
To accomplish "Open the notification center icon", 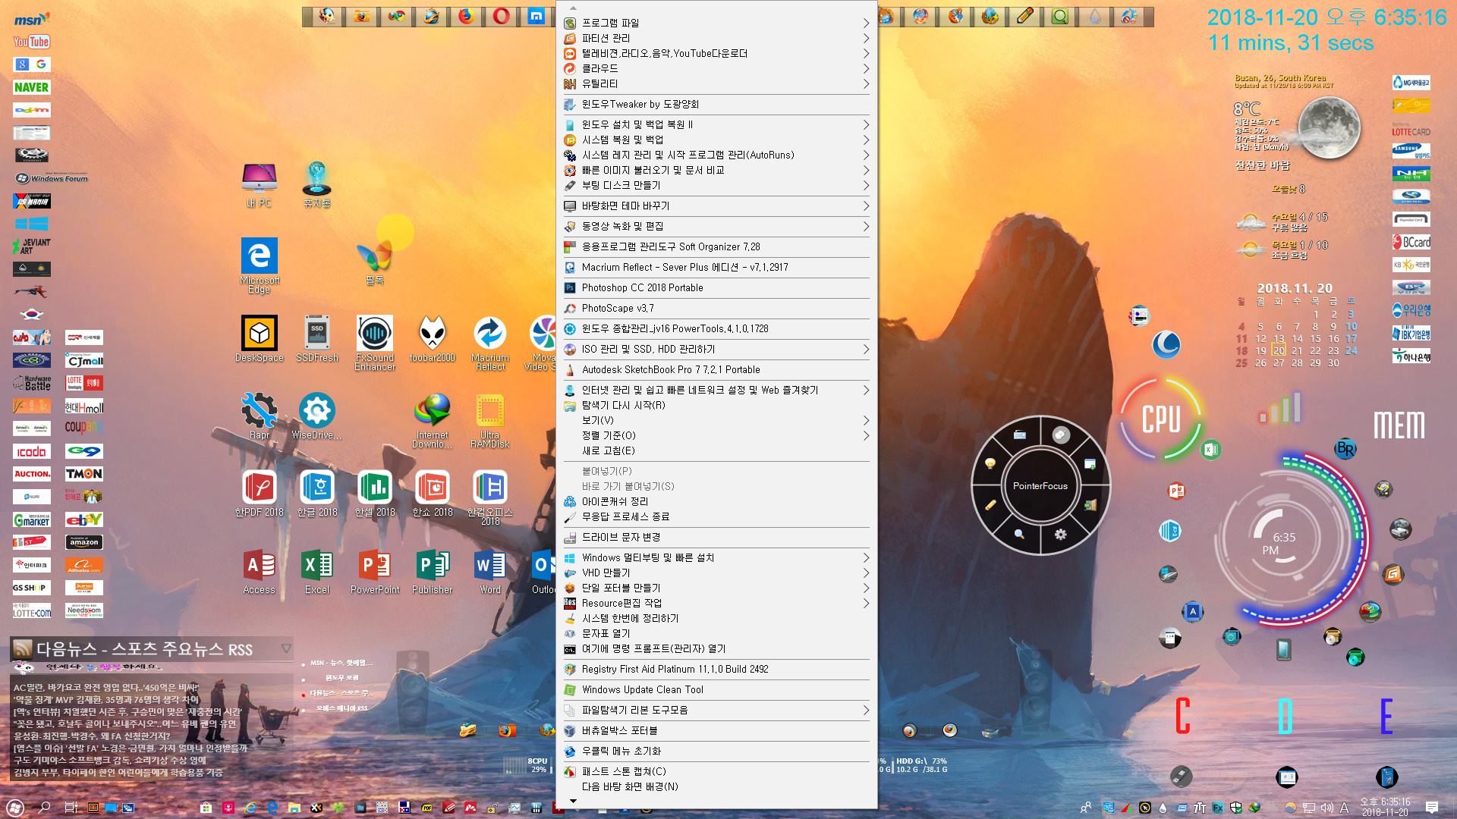I will tap(1432, 808).
